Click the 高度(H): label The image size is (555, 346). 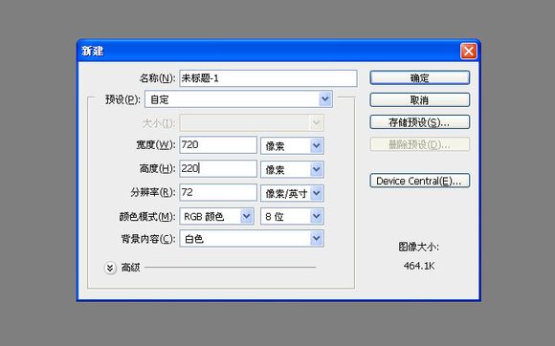(x=158, y=168)
